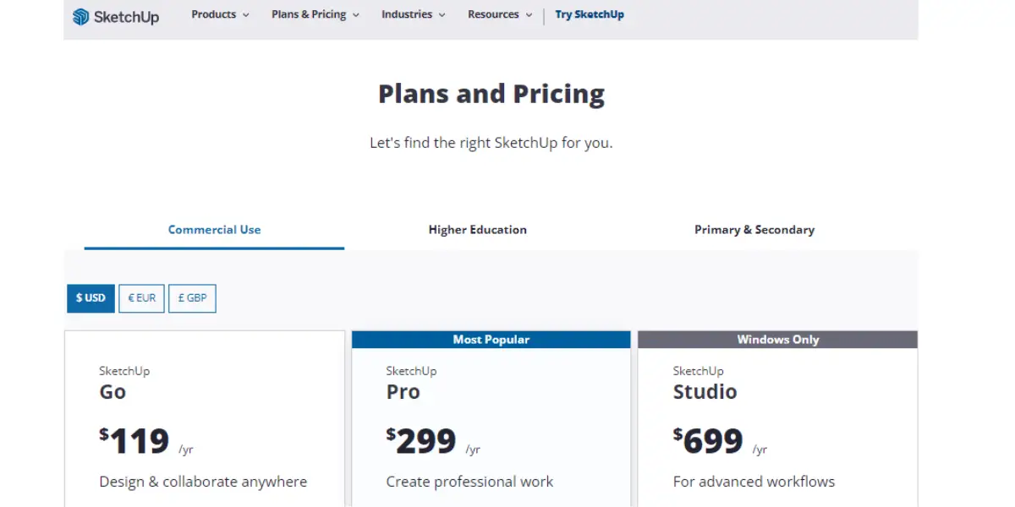
Task: Select the $ USD currency option
Action: coord(91,298)
